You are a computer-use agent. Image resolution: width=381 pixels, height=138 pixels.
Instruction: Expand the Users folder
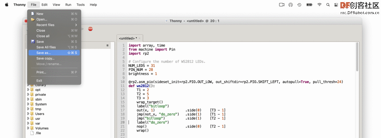click(28, 114)
